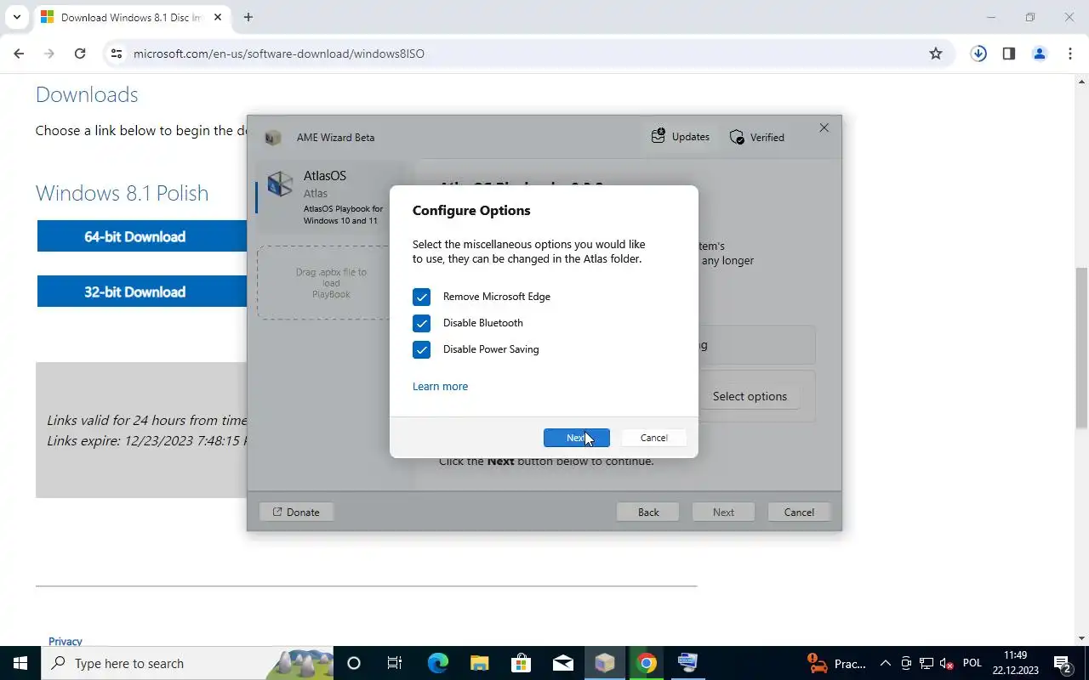
Task: Click the Chrome forward arrow
Action: (x=49, y=54)
